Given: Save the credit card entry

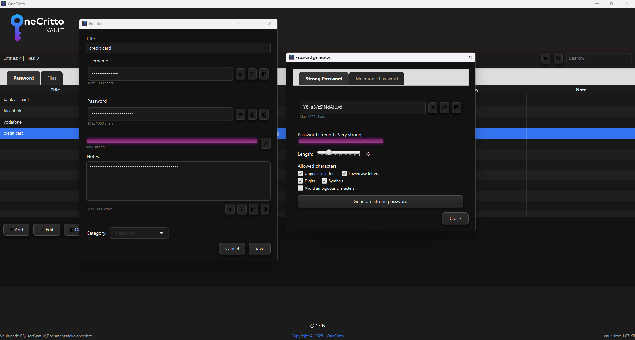Looking at the screenshot, I should [259, 248].
